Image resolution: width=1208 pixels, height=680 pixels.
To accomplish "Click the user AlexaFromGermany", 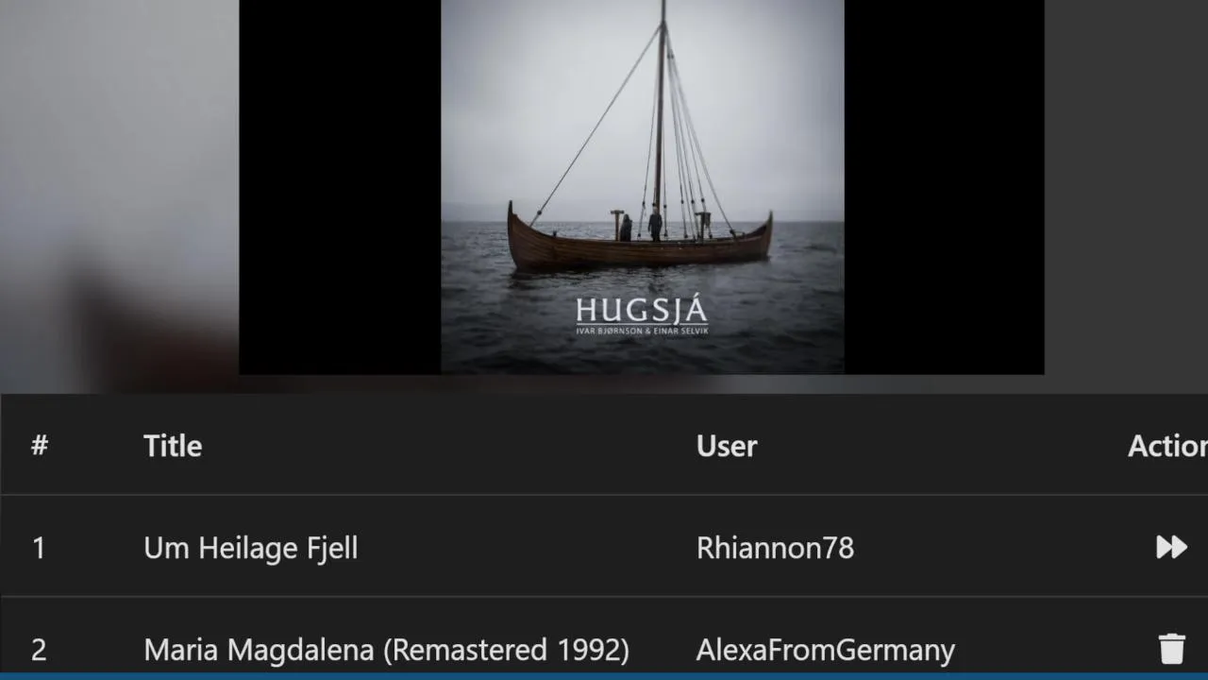I will (x=825, y=650).
